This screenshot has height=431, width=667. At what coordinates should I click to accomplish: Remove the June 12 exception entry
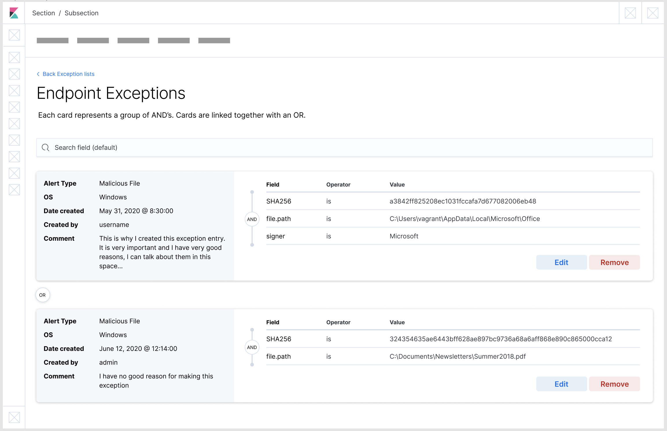pos(614,384)
